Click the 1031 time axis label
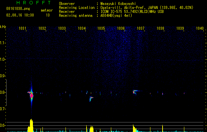Screen dimensions: 207x132 point(23,28)
